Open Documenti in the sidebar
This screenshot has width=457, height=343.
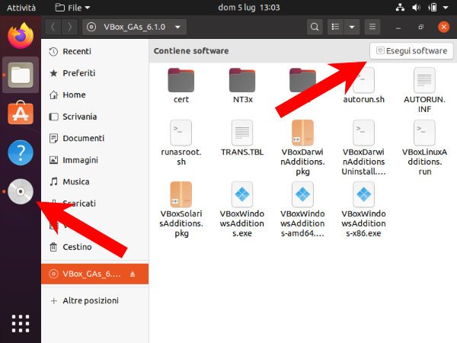coord(94,138)
